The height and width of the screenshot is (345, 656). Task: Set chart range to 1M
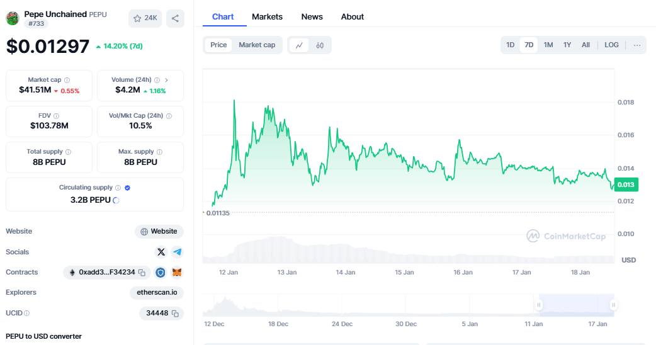[548, 45]
